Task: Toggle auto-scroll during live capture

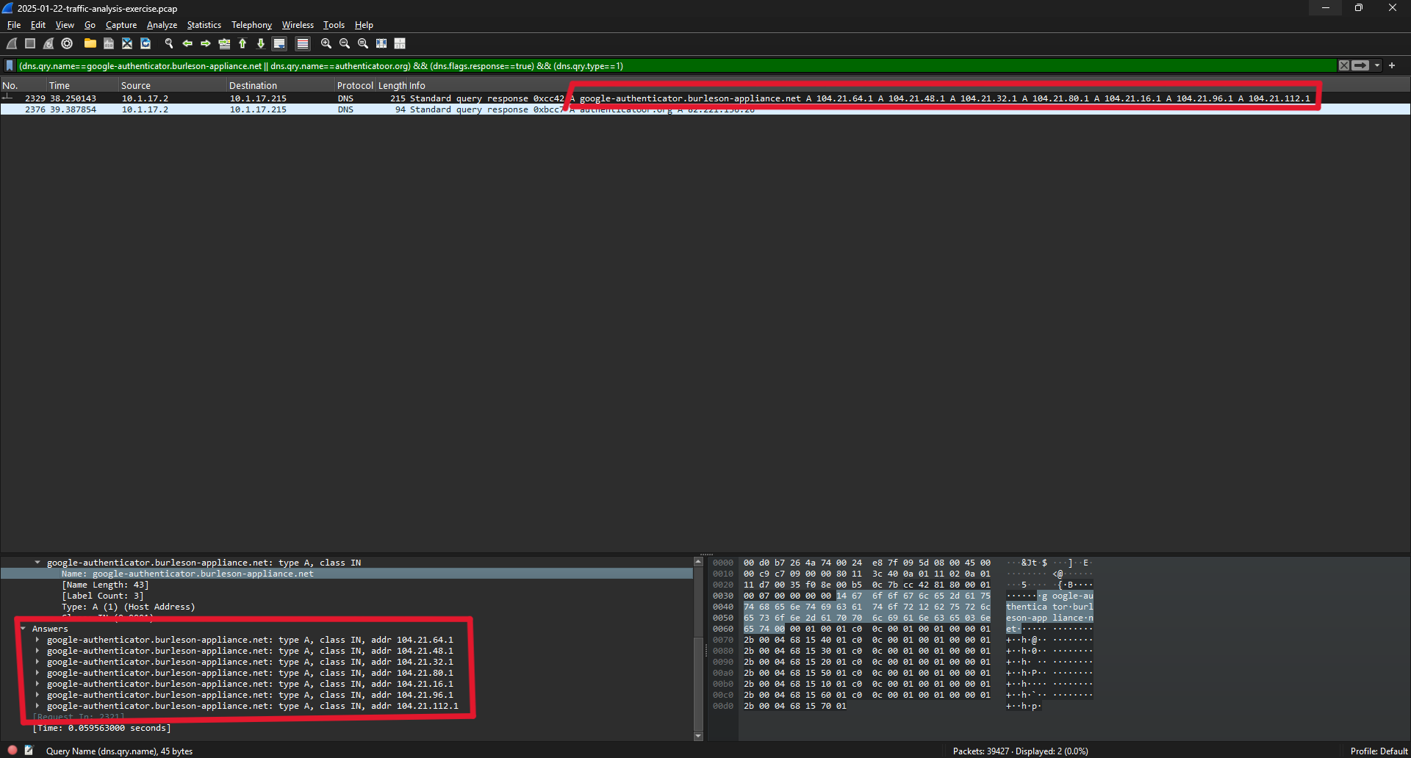Action: pos(279,44)
